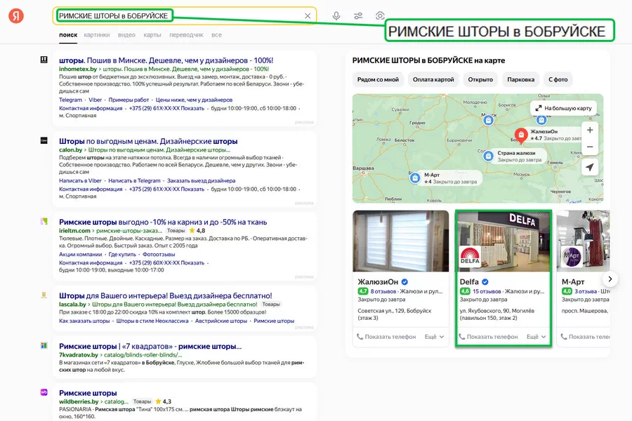The height and width of the screenshot is (421, 632).
Task: Click the lascala.by favicon
Action: [x=44, y=295]
